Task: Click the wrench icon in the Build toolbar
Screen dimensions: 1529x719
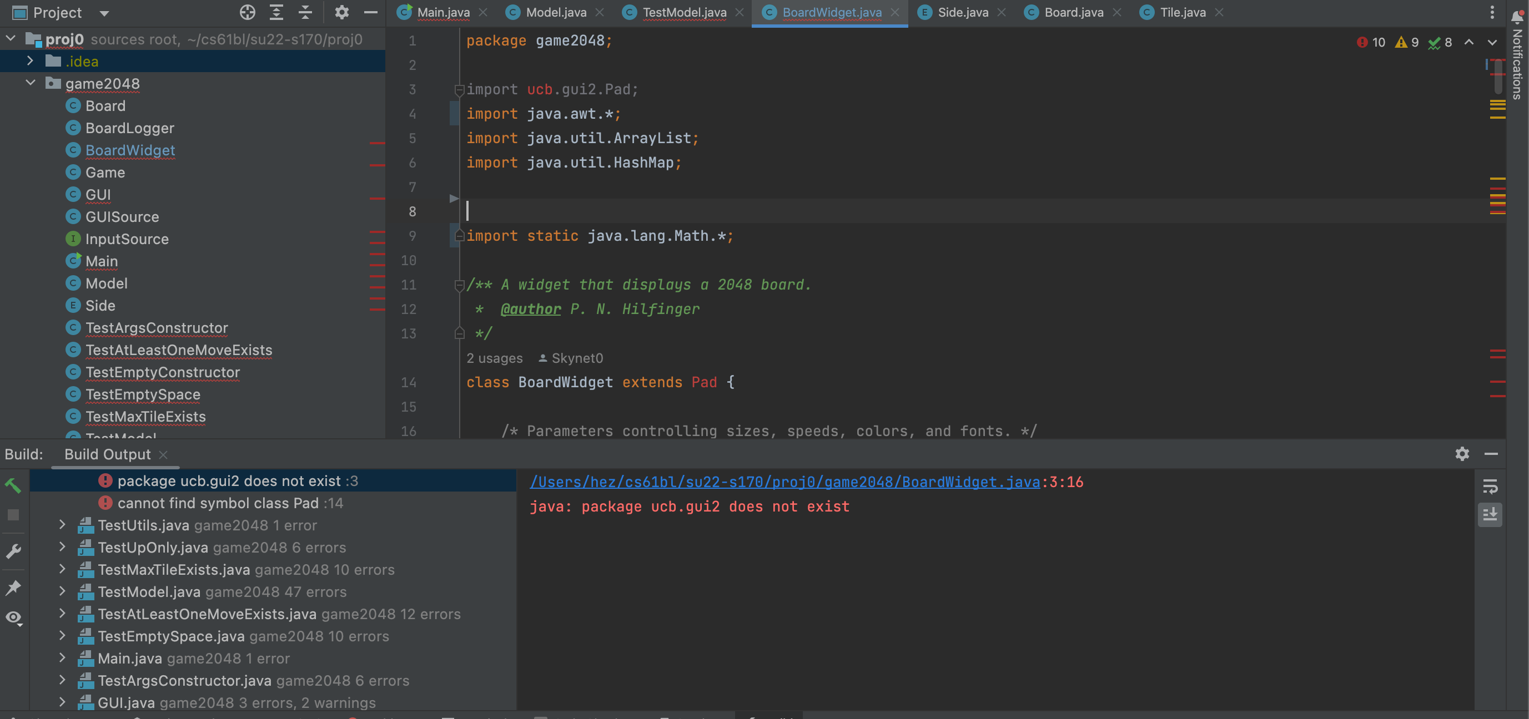Action: [13, 551]
